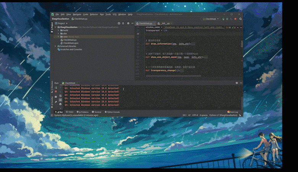Click the restore layout icon in Run panel sidebar
The width and height of the screenshot is (298, 172).
pyautogui.click(x=56, y=97)
